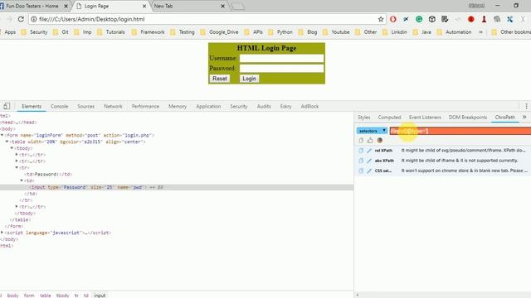This screenshot has width=531, height=298.
Task: Open the cube extension icon
Action: tap(431, 19)
